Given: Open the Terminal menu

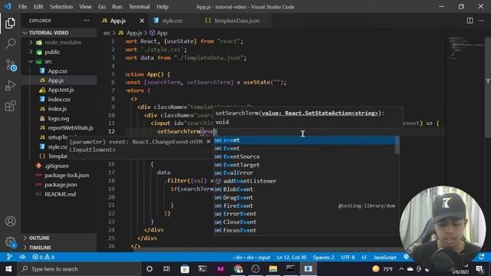Looking at the screenshot, I should 139,7.
